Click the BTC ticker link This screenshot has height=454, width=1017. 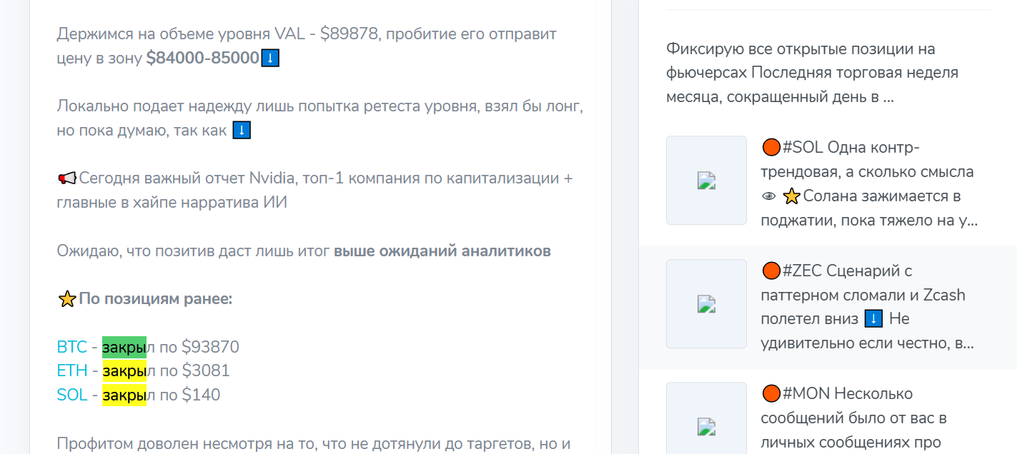71,347
